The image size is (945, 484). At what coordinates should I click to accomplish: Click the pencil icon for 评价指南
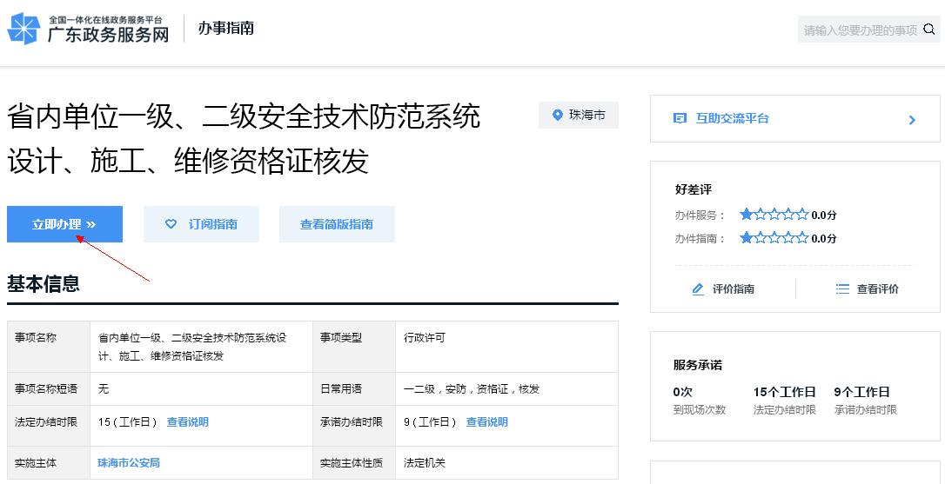(x=698, y=289)
